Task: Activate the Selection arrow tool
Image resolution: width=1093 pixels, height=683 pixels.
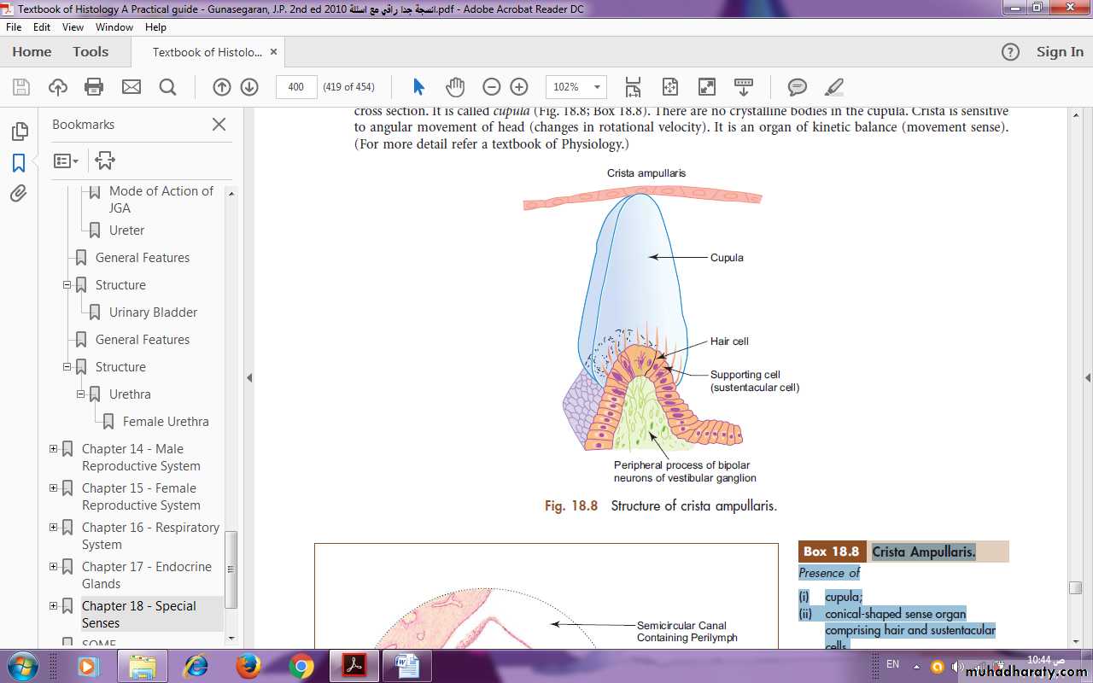Action: tap(418, 87)
